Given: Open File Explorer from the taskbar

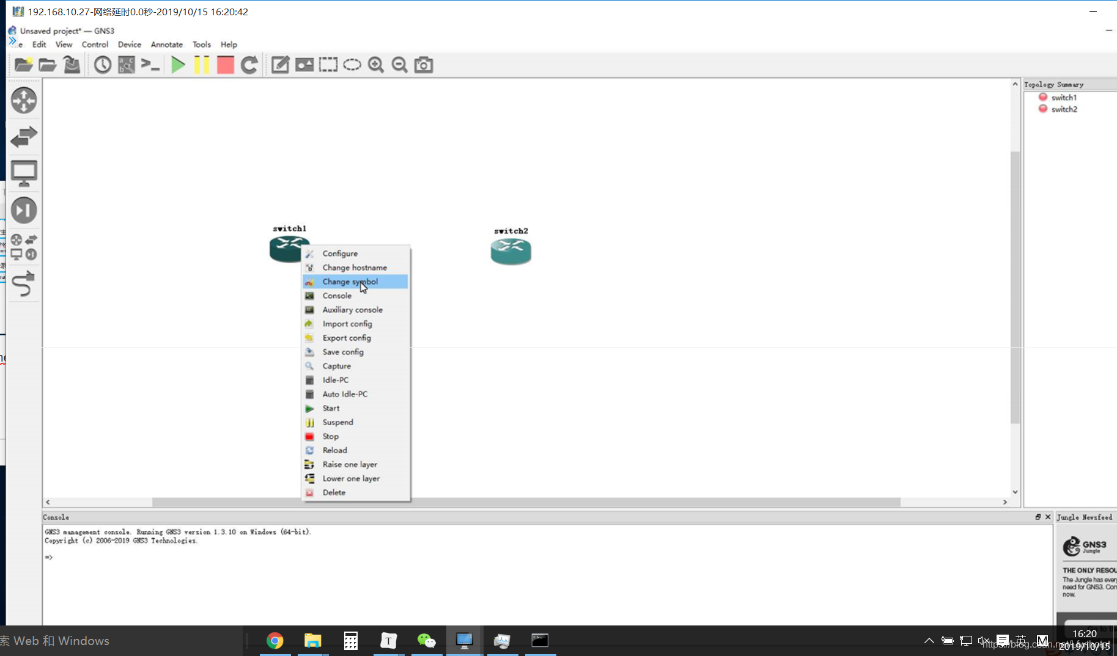Looking at the screenshot, I should [312, 640].
